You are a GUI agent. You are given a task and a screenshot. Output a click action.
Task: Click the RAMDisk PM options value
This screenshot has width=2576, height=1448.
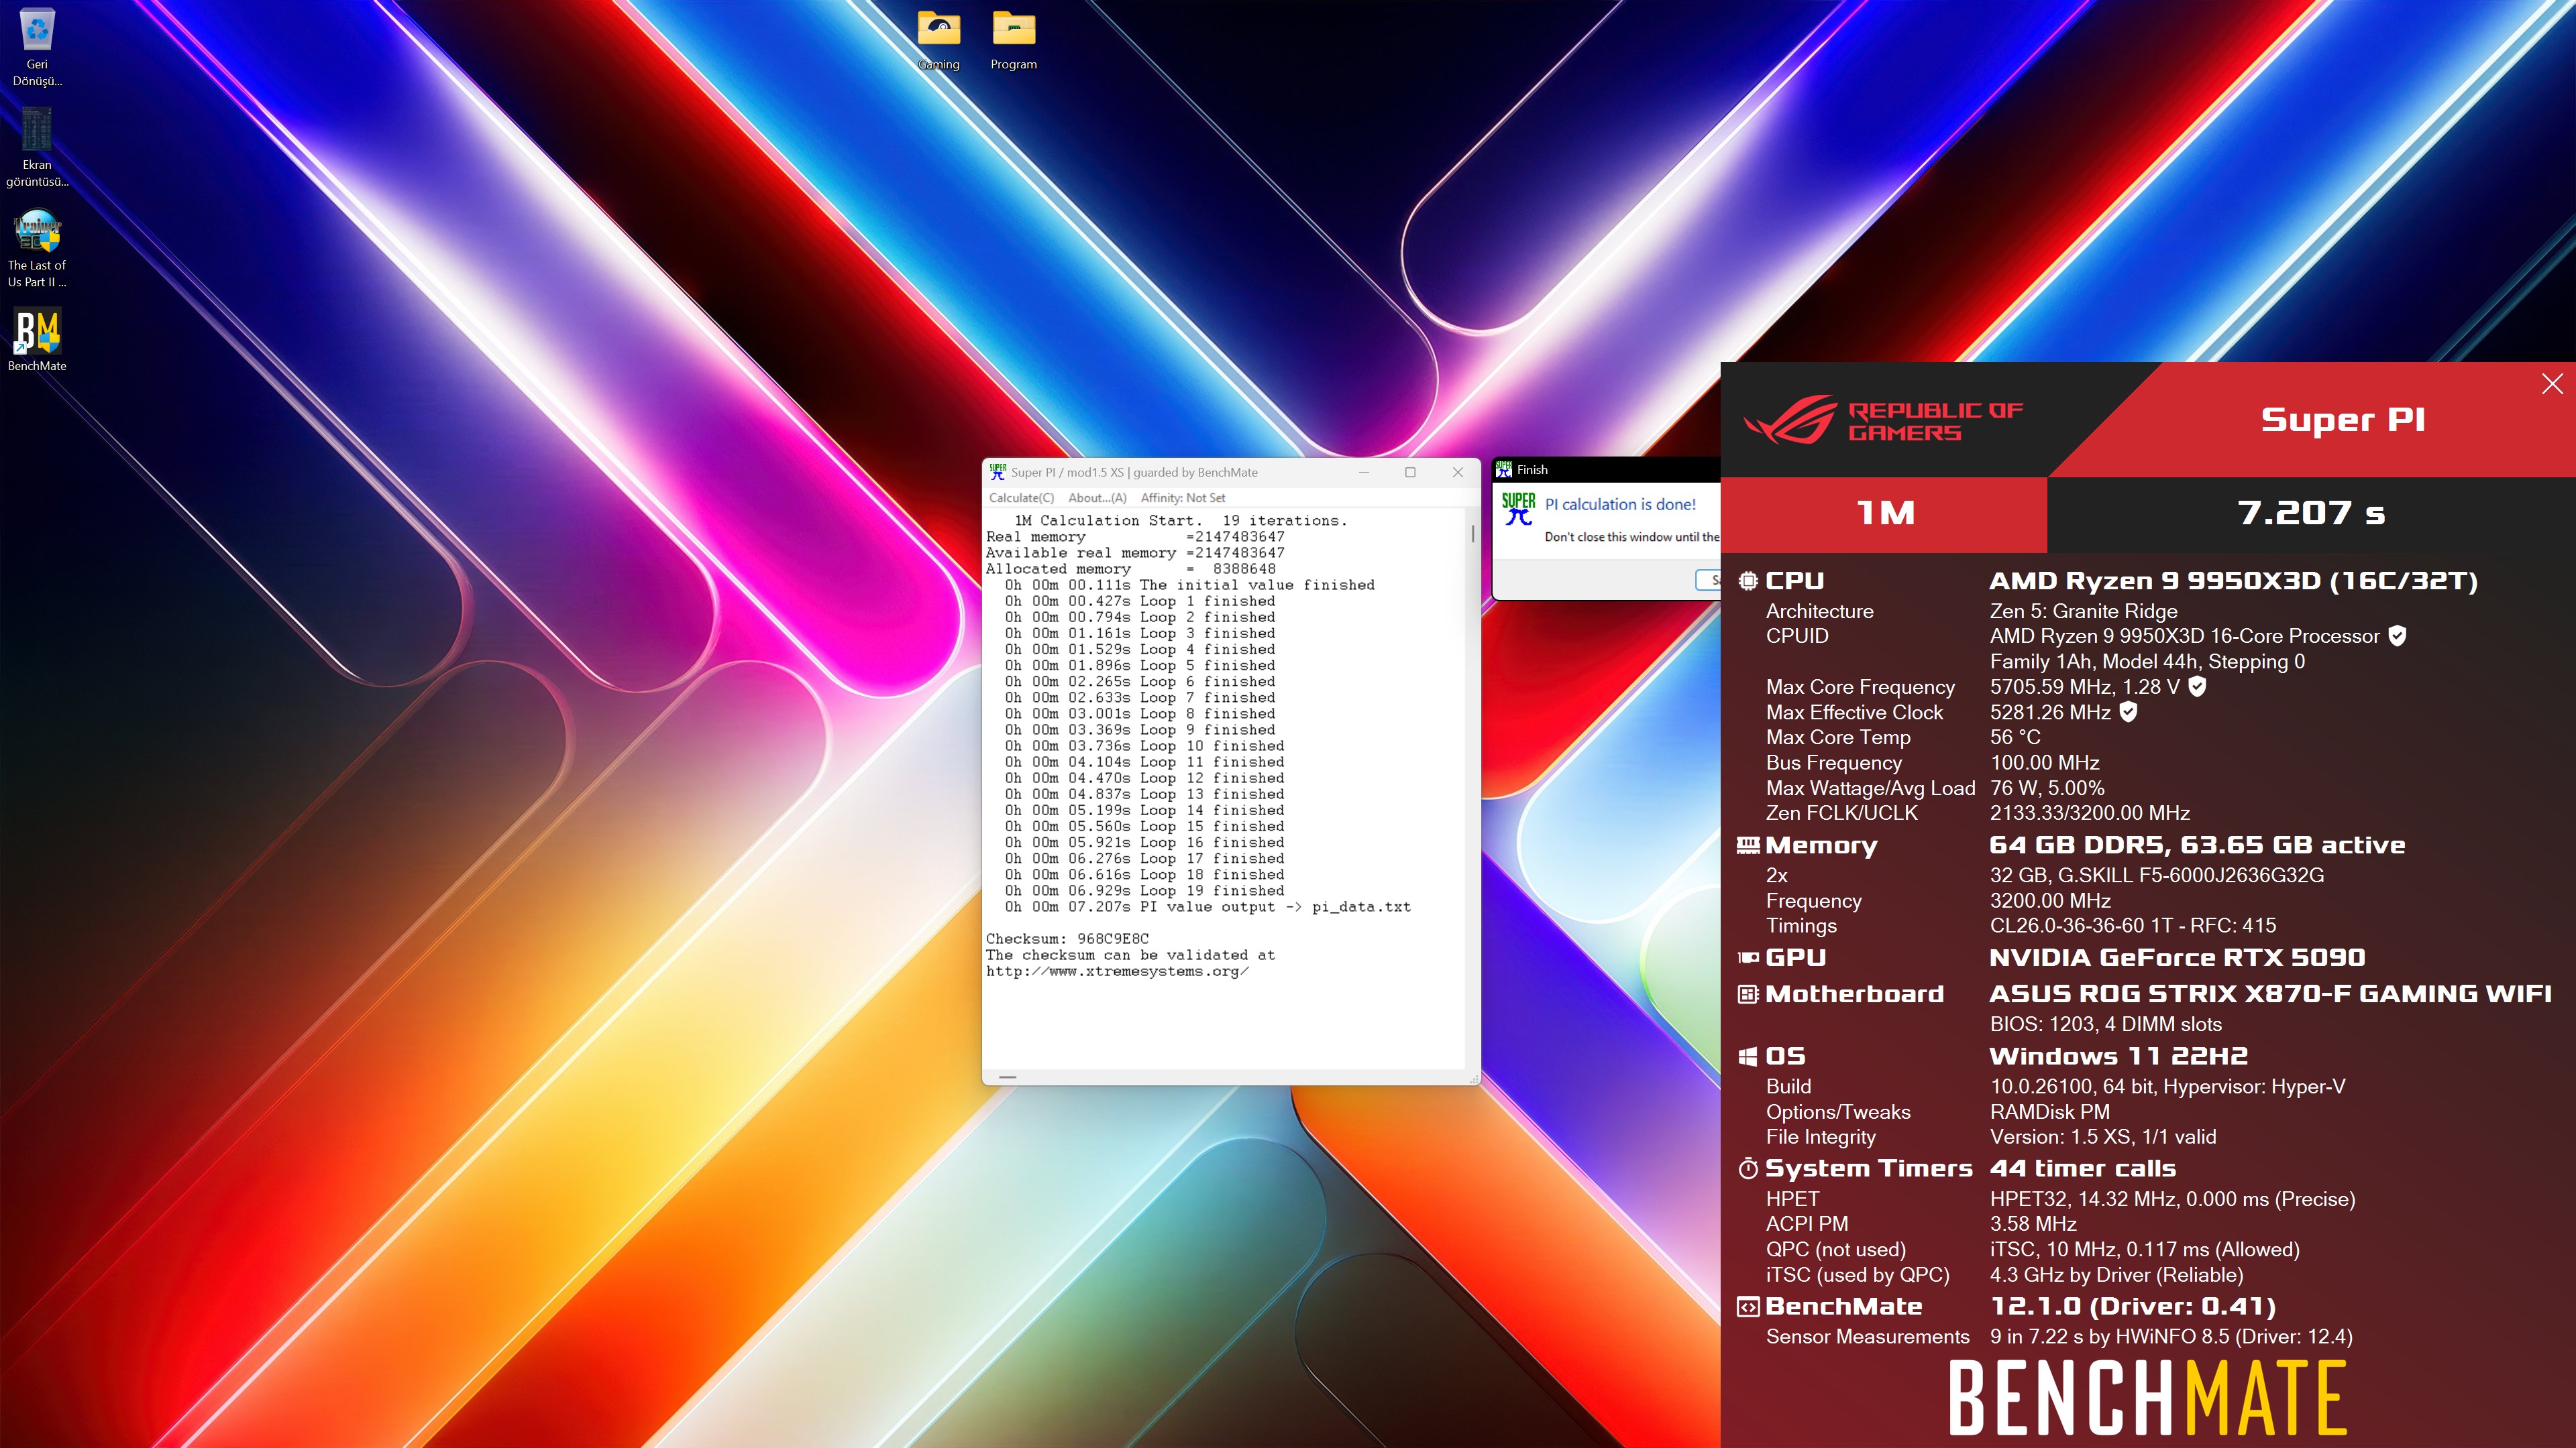pos(2049,1112)
